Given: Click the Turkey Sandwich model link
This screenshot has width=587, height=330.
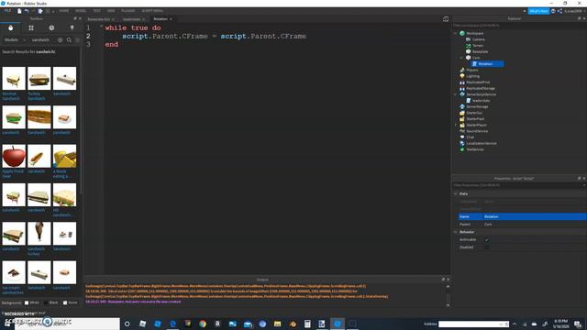Looking at the screenshot, I should pyautogui.click(x=37, y=96).
